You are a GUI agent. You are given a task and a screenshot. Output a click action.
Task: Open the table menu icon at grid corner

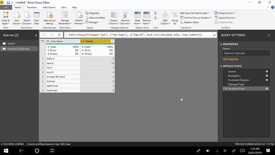(43, 41)
